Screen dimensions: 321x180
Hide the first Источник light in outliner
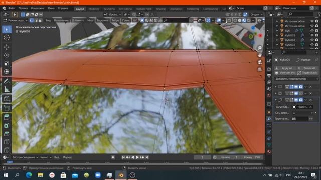pyautogui.click(x=312, y=21)
